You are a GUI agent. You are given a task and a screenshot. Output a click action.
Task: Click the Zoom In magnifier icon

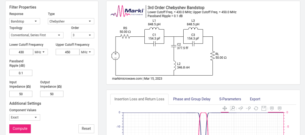pos(240,109)
